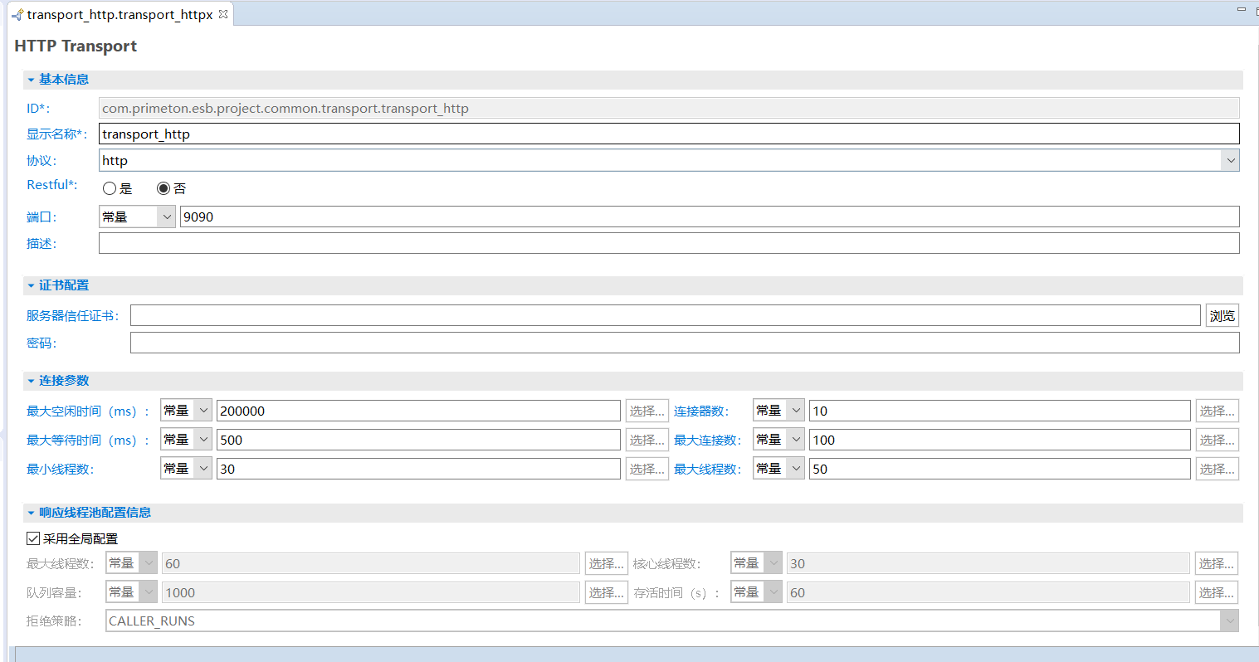Image resolution: width=1259 pixels, height=662 pixels.
Task: Maximize the editor panel
Action: [x=1255, y=9]
